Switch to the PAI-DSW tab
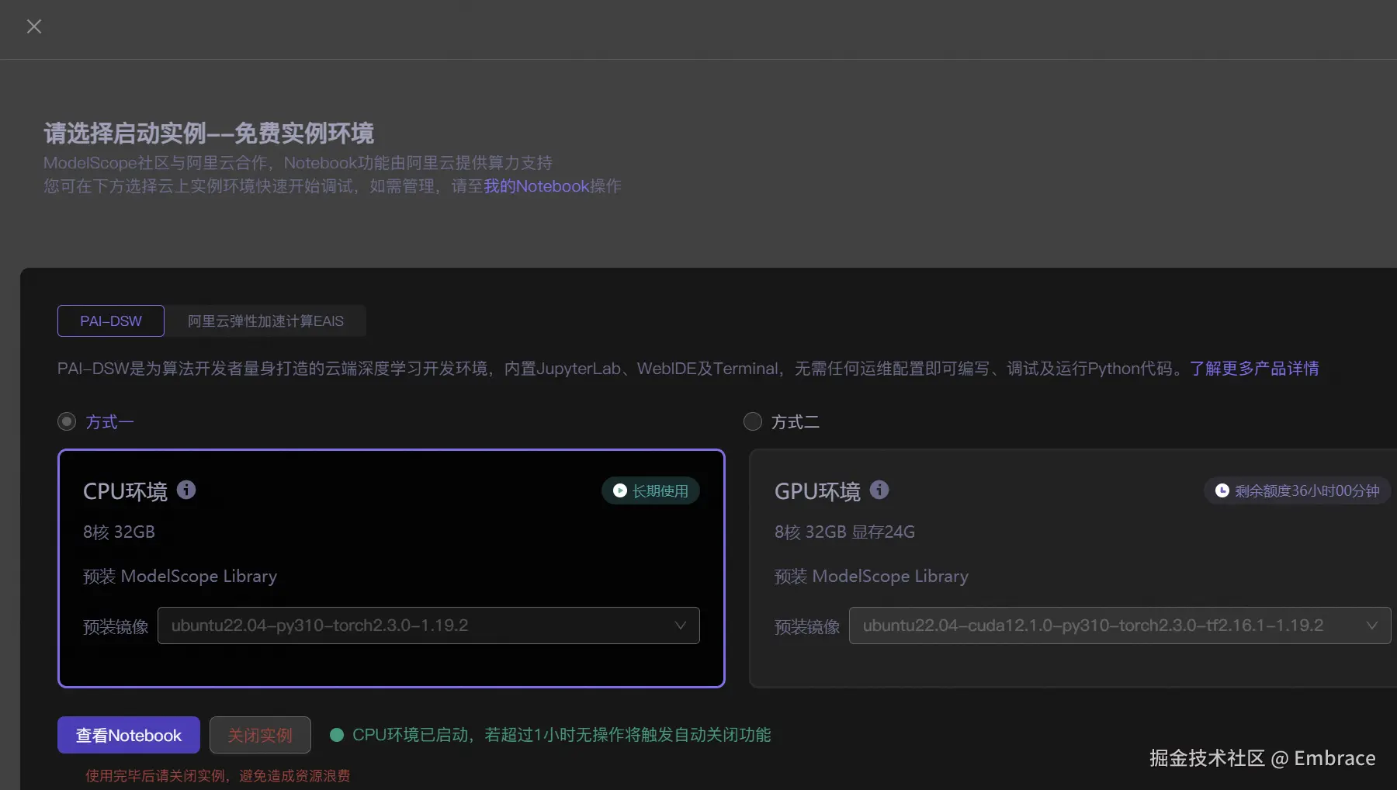 click(x=111, y=321)
